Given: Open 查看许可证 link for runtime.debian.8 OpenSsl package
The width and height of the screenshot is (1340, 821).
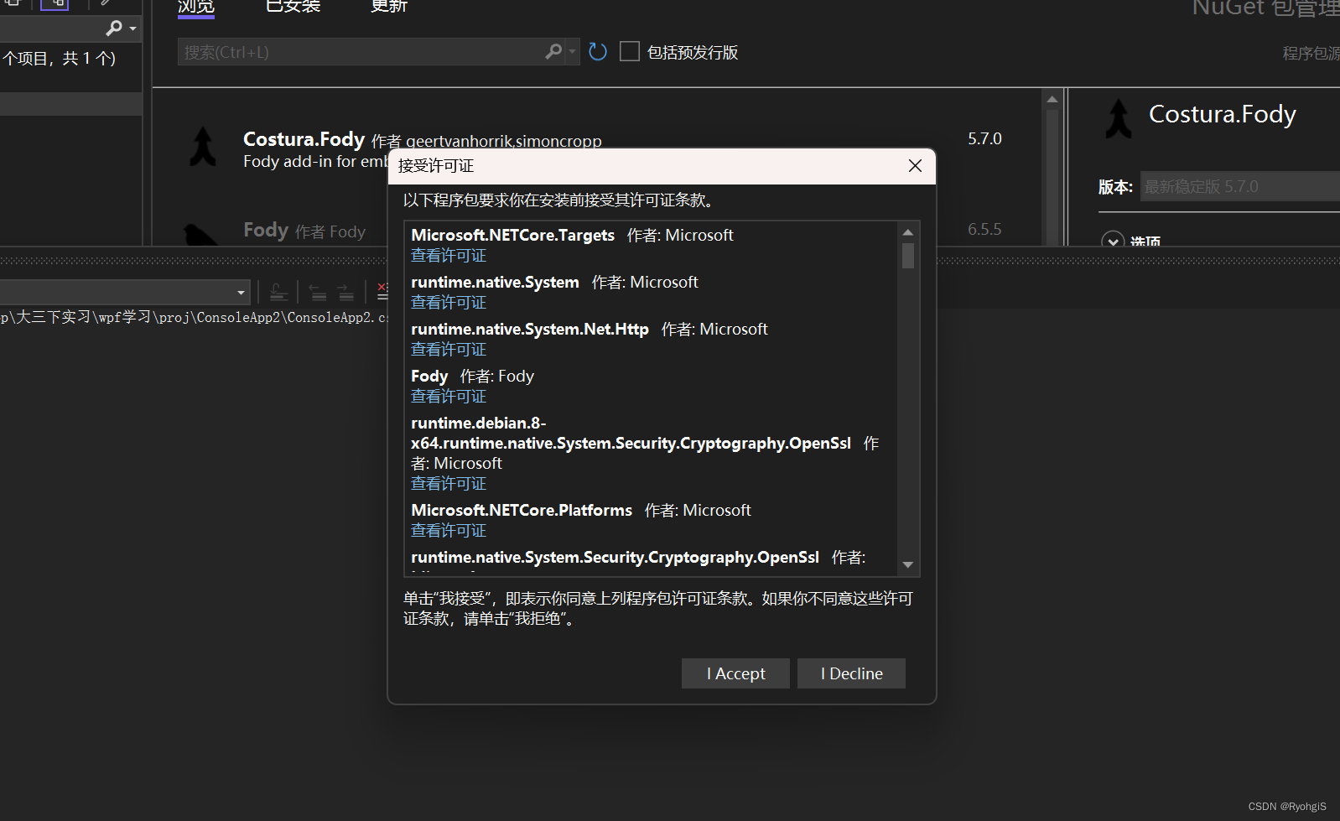Looking at the screenshot, I should point(449,484).
